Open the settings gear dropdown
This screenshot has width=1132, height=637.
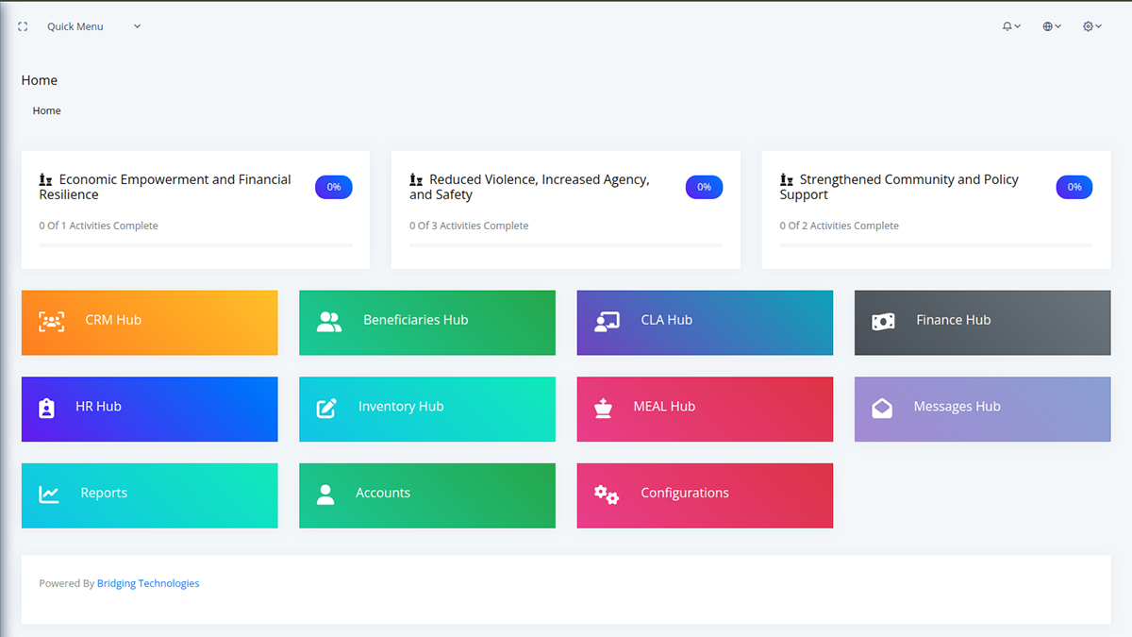point(1091,26)
